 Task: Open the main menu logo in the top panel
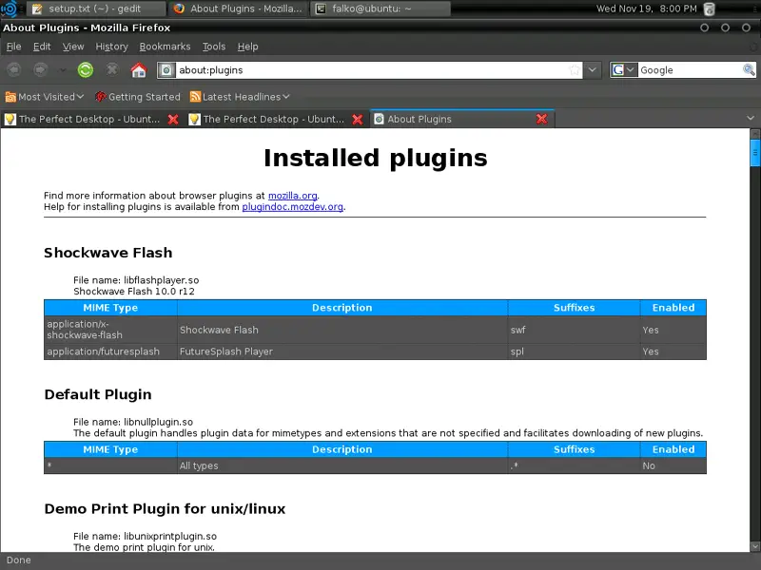pyautogui.click(x=10, y=9)
